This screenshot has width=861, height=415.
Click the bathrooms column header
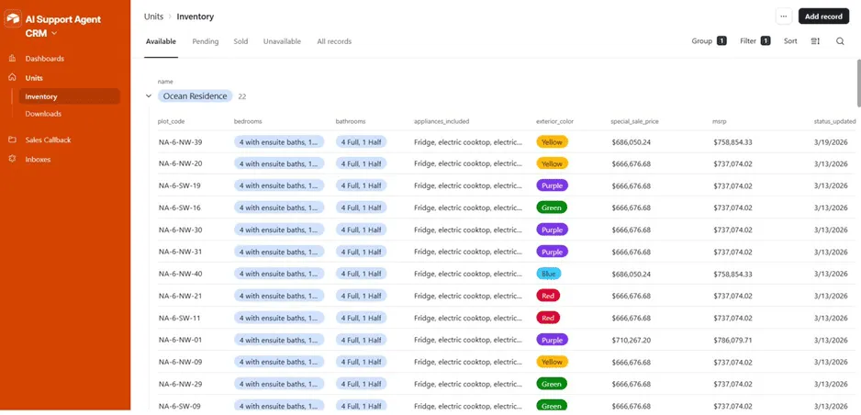tap(351, 121)
